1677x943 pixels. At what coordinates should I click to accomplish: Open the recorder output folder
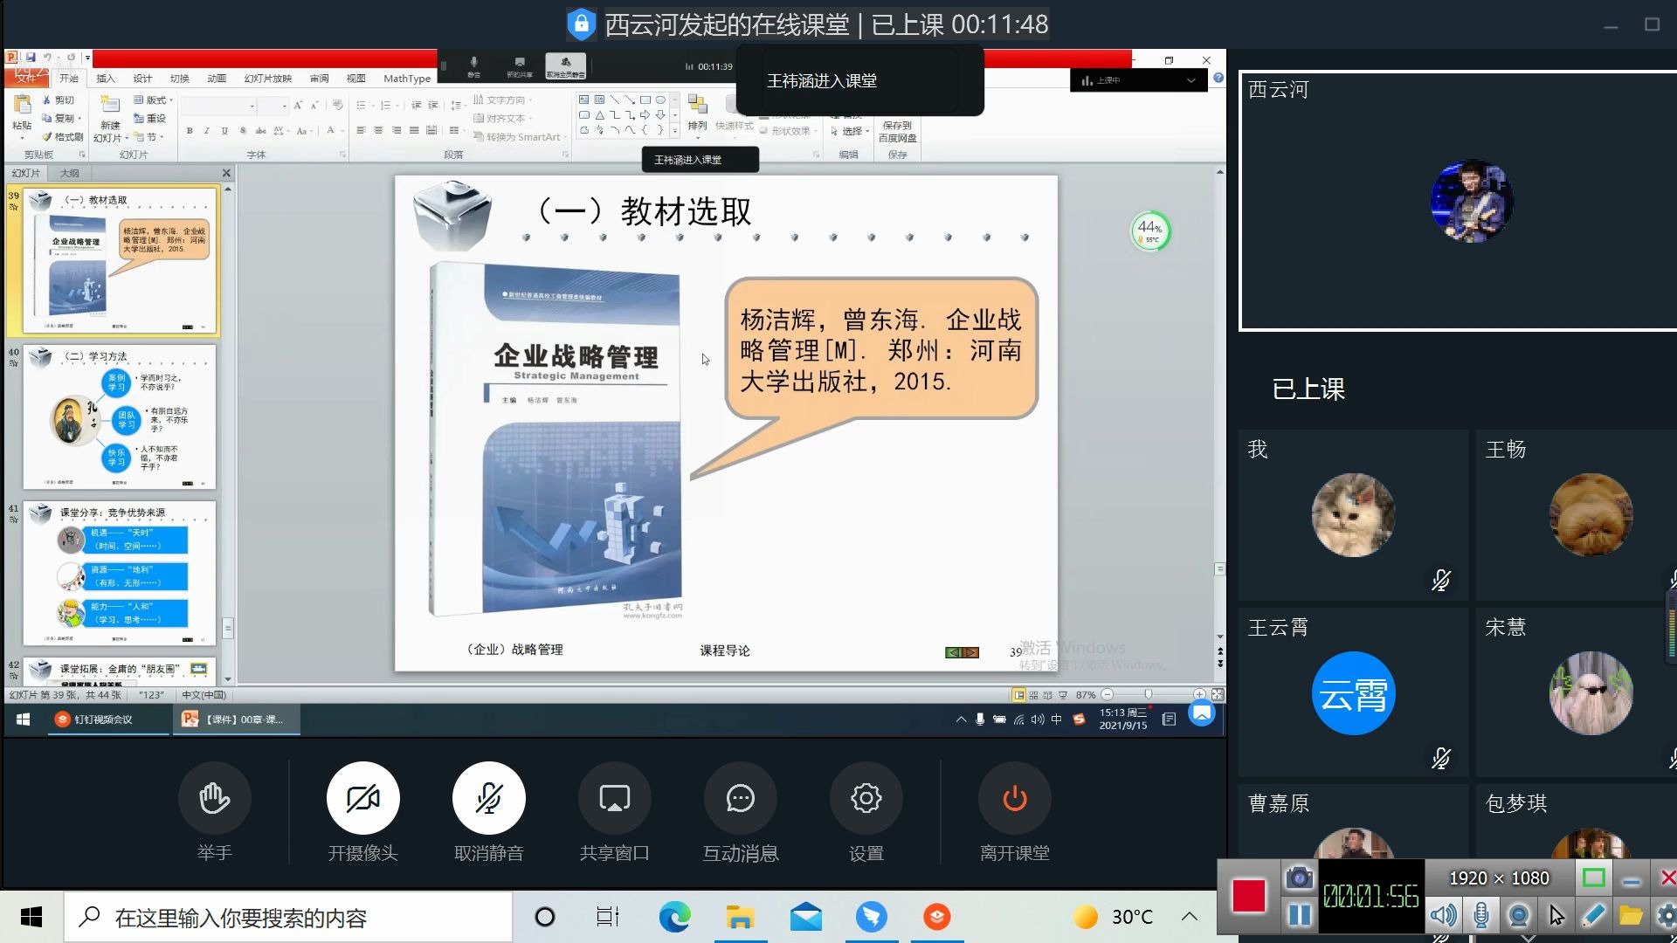tap(1630, 915)
